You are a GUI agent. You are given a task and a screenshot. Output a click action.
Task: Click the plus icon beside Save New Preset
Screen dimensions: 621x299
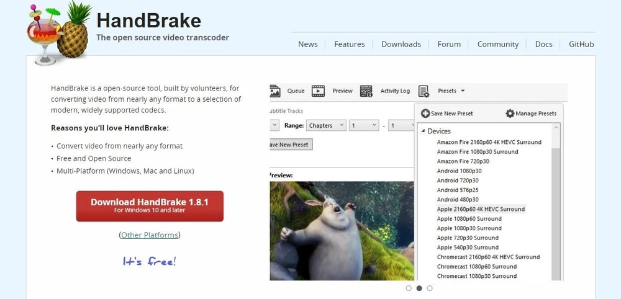425,114
